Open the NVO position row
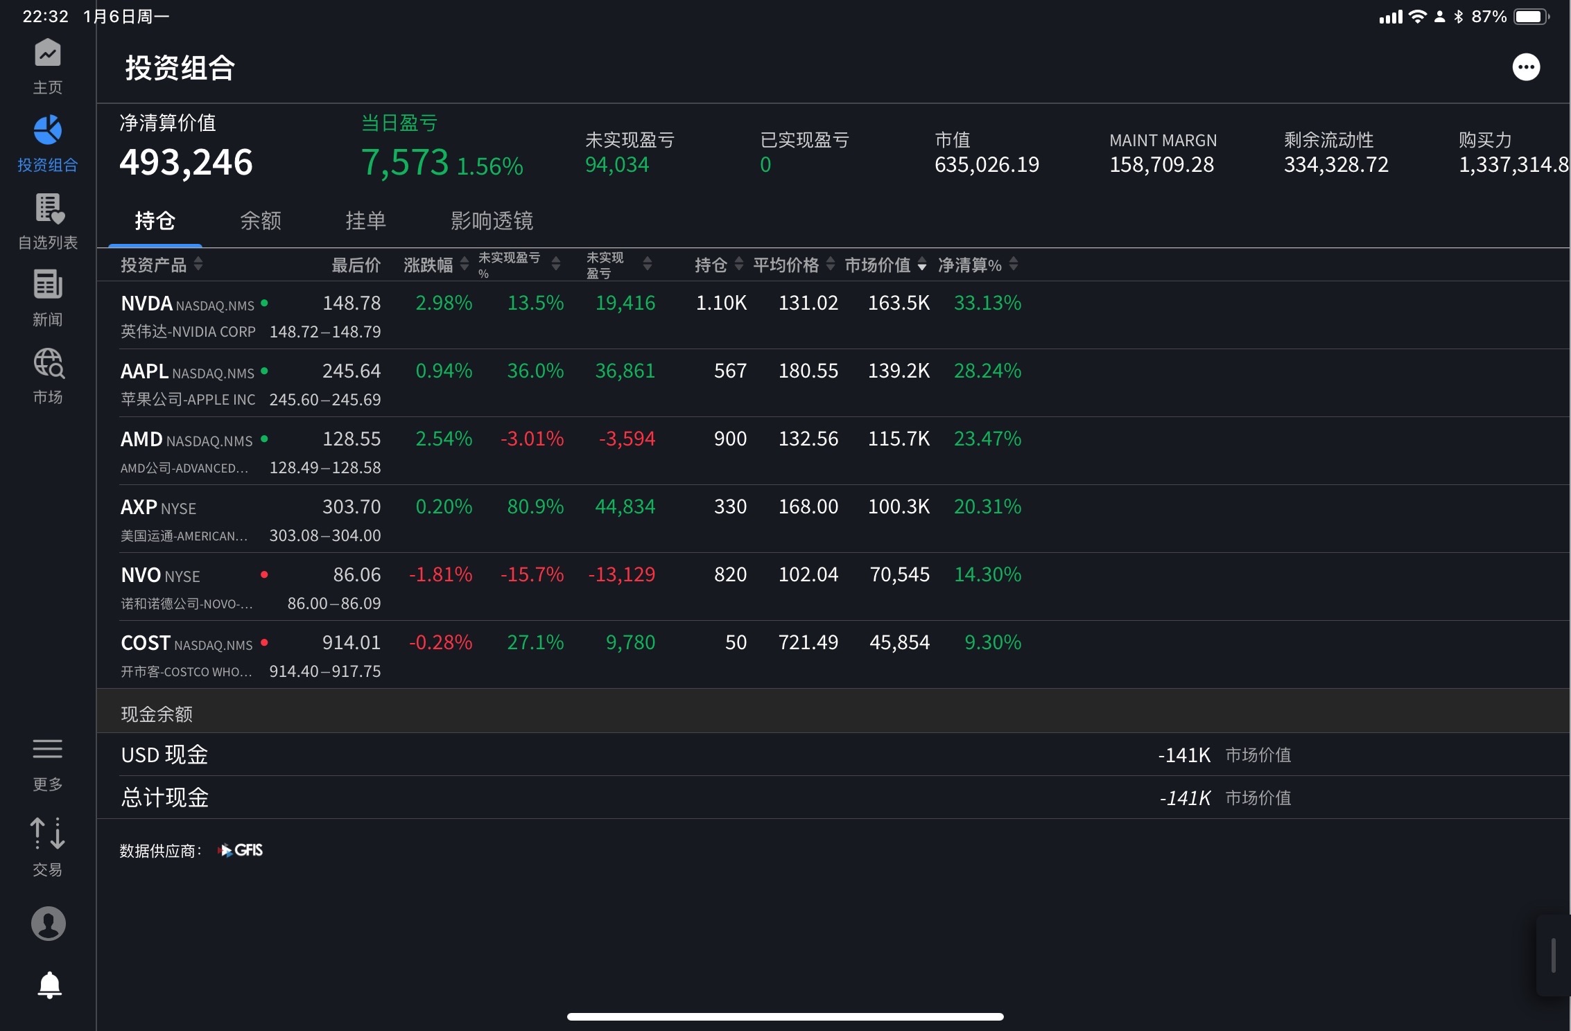The width and height of the screenshot is (1571, 1031). (x=833, y=587)
